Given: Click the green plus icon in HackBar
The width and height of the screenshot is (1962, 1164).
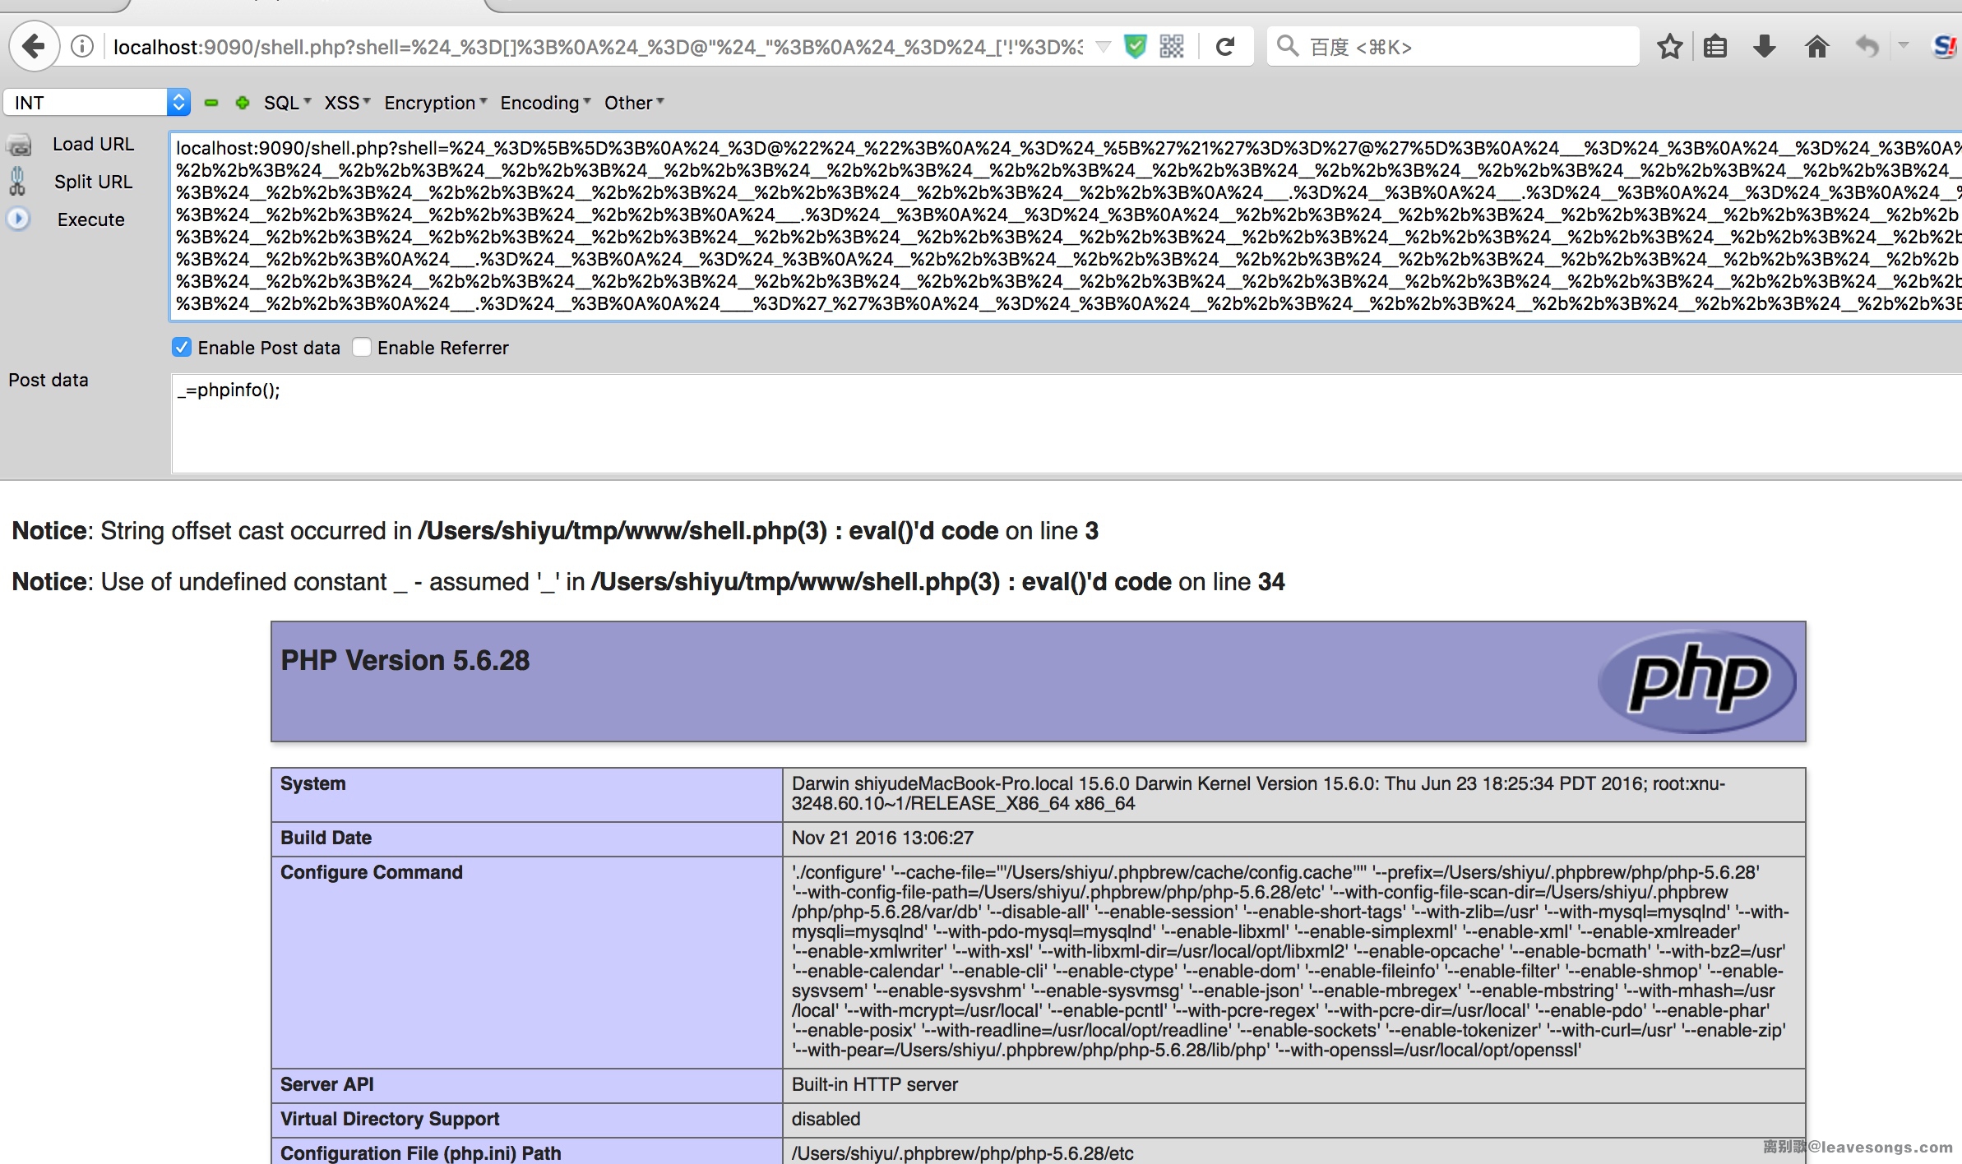Looking at the screenshot, I should pyautogui.click(x=242, y=103).
